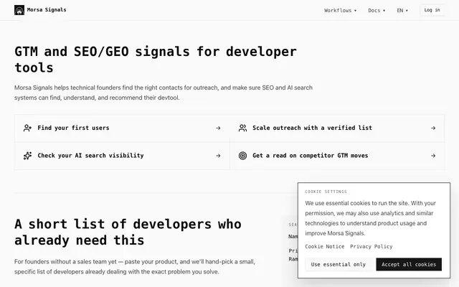Click the heading GTM and SEO/GEO signals
Screen dimensions: 459x287
(x=156, y=60)
